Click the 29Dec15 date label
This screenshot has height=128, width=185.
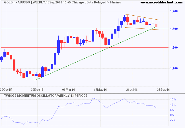pos(37,90)
